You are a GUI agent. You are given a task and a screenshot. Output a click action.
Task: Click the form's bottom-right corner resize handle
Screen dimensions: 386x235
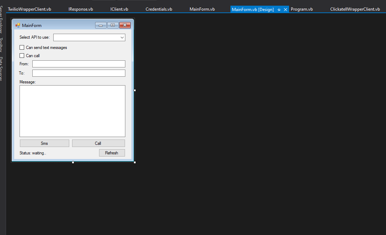(135, 163)
